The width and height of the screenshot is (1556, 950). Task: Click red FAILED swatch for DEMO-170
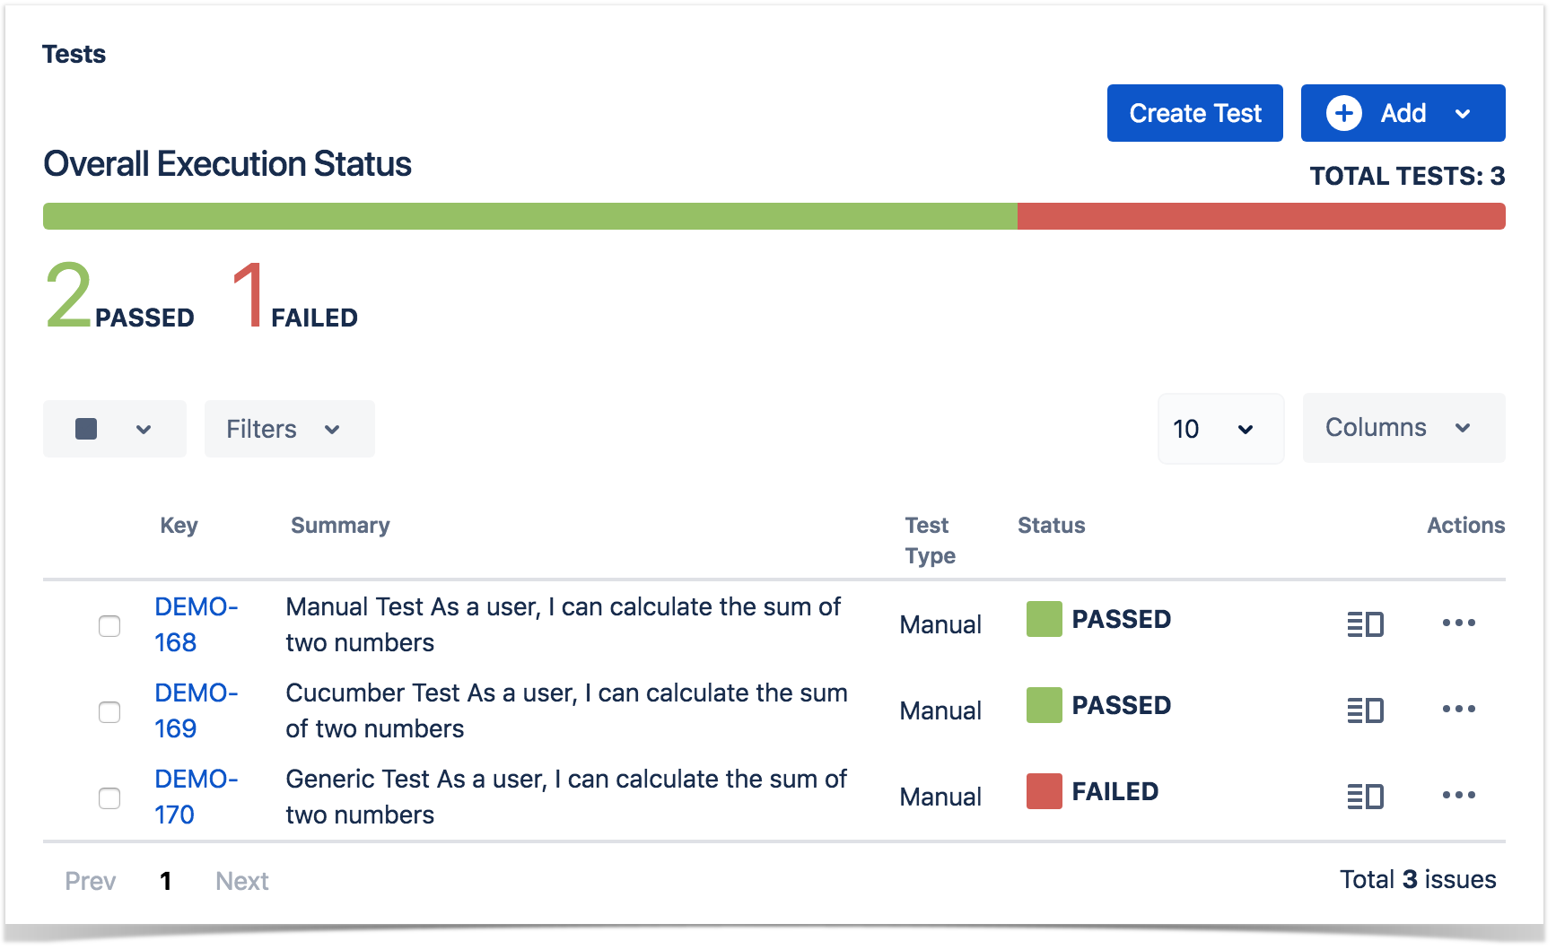click(1045, 791)
